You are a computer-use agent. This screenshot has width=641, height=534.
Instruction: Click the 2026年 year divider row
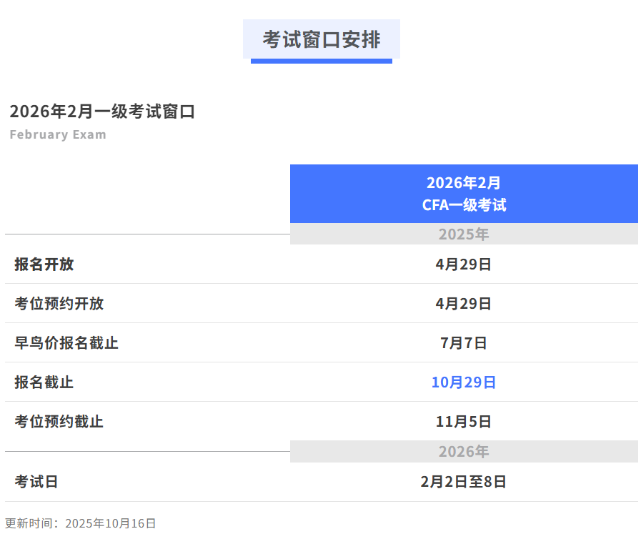(x=464, y=451)
